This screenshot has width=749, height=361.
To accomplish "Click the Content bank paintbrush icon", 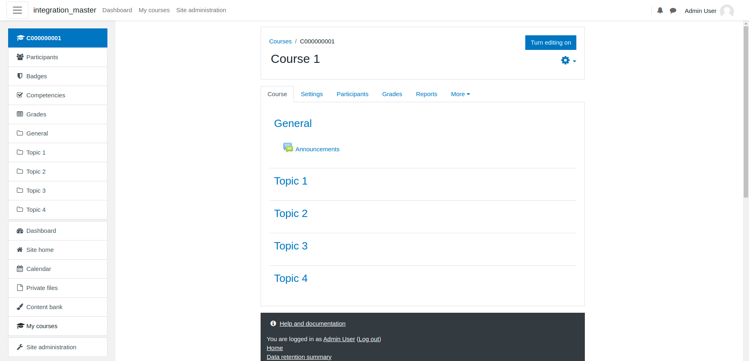I will [20, 307].
